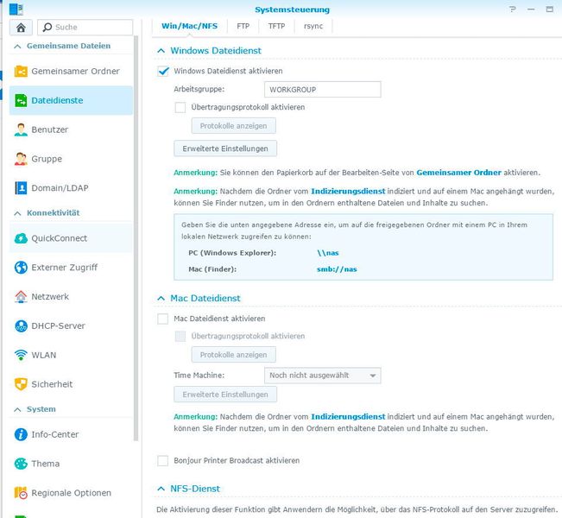Toggle Mac Übertragungsprotokoll aktivieren checkbox

tap(180, 336)
